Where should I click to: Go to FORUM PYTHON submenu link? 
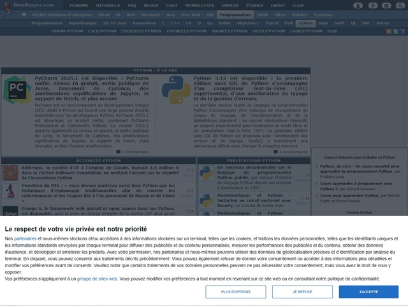point(66,31)
